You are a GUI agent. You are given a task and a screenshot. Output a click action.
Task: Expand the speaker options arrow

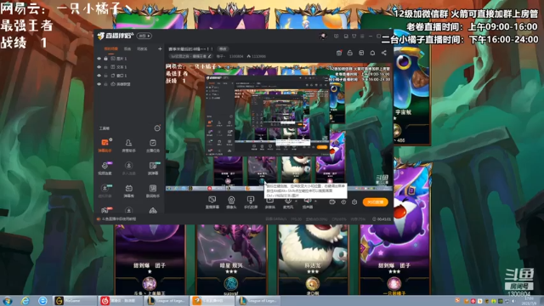tap(315, 201)
